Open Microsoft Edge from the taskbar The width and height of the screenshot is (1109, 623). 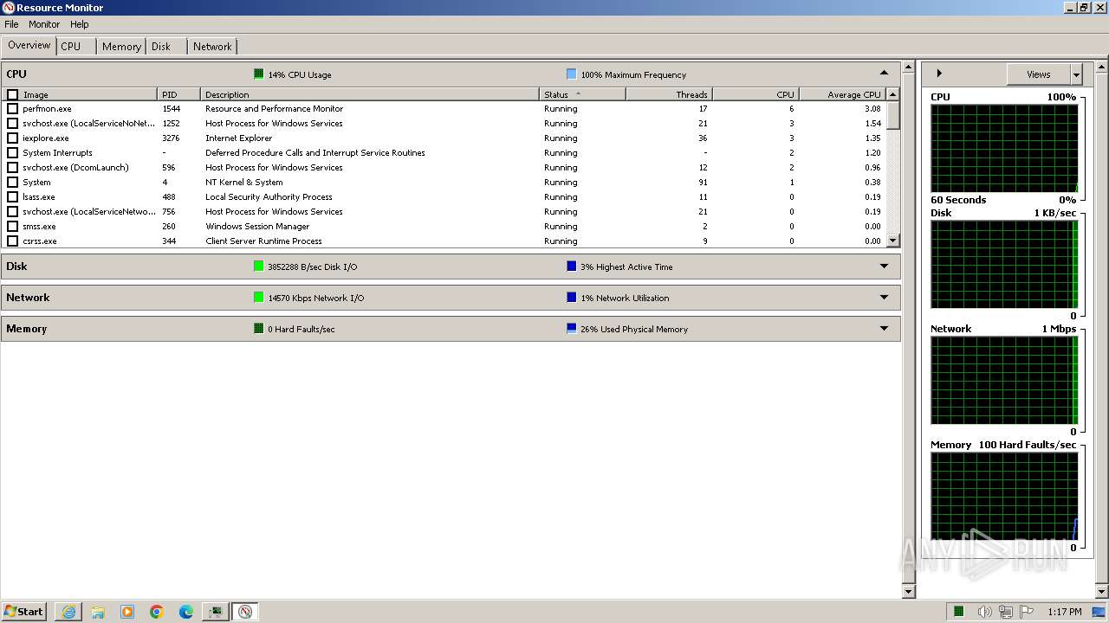[186, 612]
